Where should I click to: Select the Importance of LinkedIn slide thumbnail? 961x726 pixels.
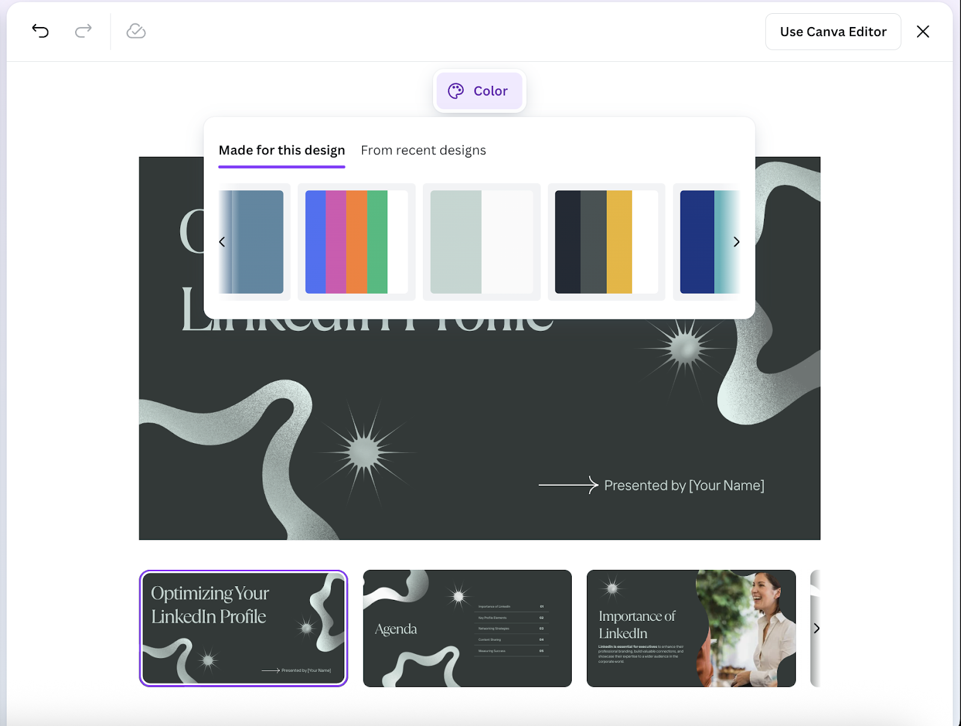pos(691,628)
